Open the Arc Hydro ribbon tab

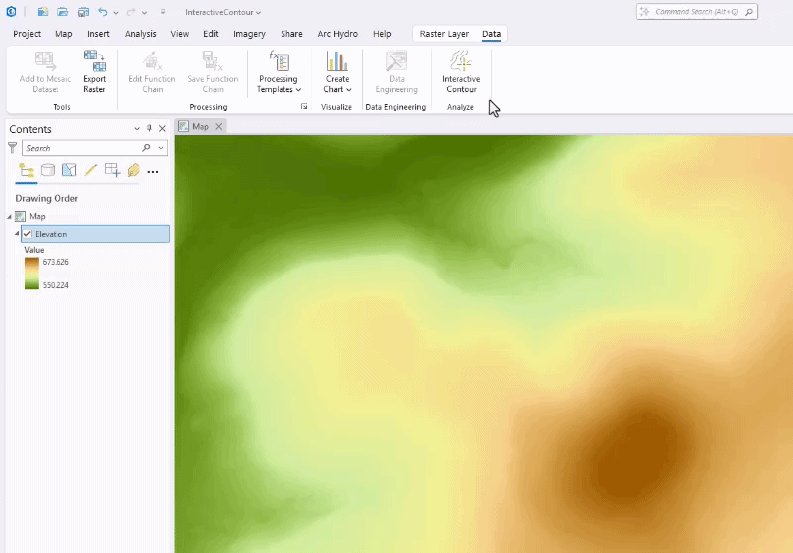pos(337,34)
